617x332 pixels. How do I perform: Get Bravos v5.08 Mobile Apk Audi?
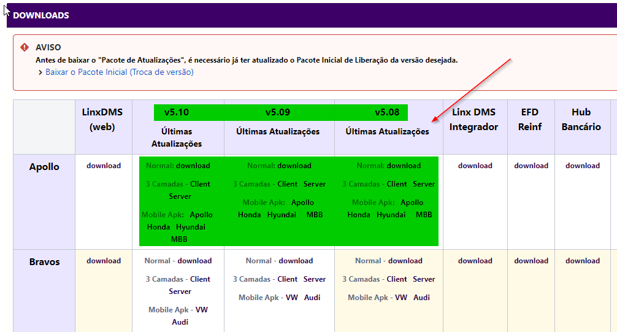tap(421, 298)
